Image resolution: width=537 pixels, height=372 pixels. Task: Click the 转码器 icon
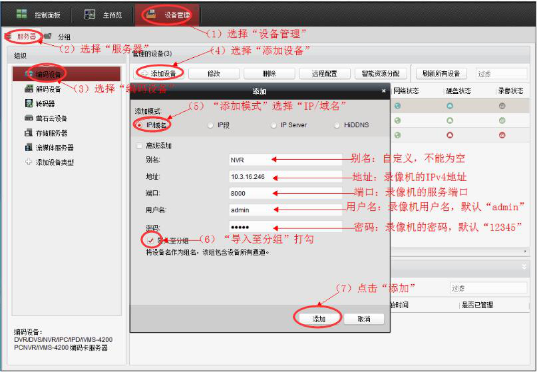click(29, 103)
